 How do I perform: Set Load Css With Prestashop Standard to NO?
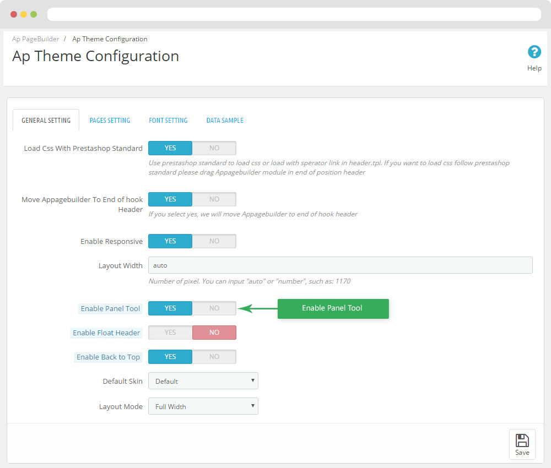[x=214, y=148]
